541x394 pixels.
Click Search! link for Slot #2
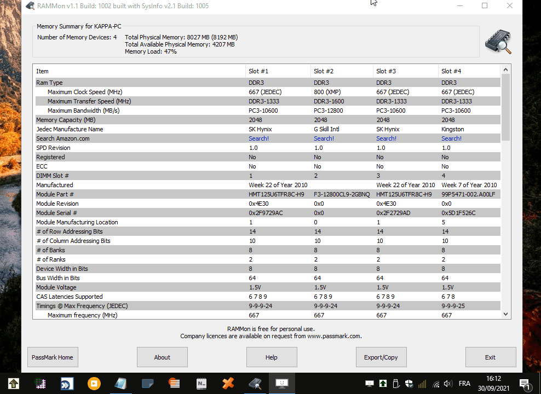click(x=324, y=138)
